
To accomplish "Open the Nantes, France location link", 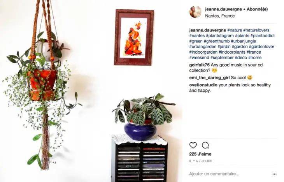I will pyautogui.click(x=220, y=16).
